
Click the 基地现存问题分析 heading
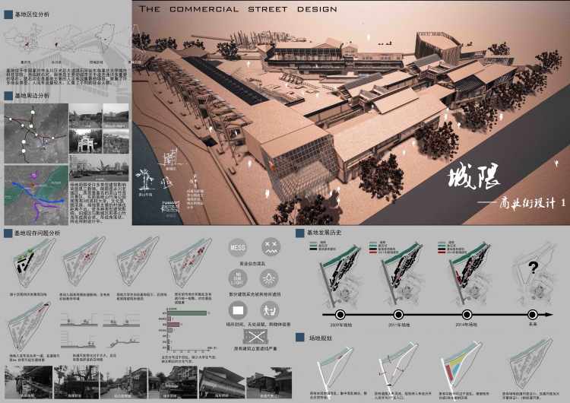coord(37,233)
